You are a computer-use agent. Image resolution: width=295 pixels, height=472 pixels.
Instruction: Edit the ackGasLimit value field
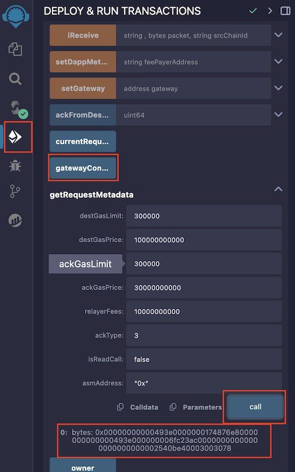click(x=204, y=263)
